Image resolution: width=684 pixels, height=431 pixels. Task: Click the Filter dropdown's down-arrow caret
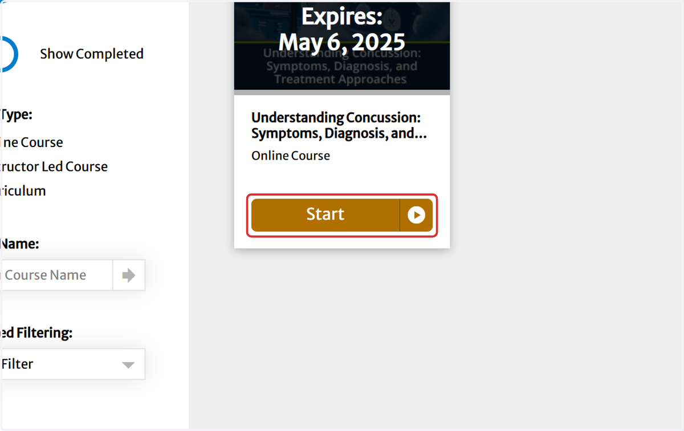(x=128, y=365)
